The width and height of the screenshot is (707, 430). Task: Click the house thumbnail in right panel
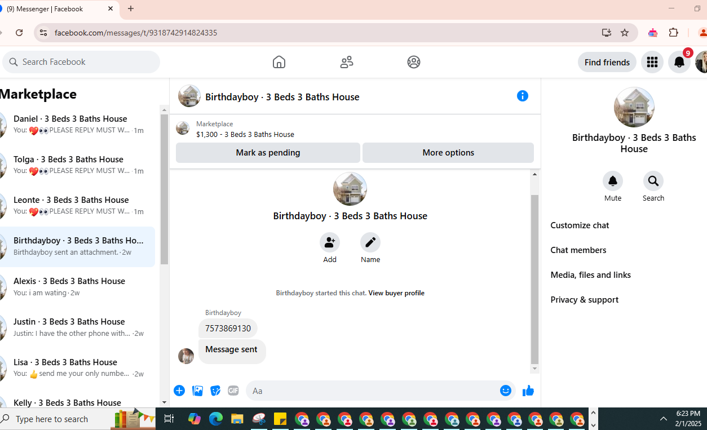[x=634, y=107]
